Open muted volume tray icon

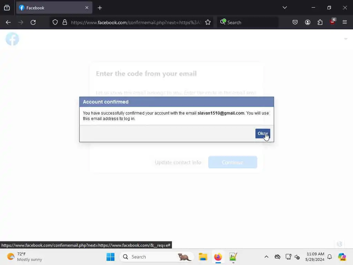click(x=297, y=257)
